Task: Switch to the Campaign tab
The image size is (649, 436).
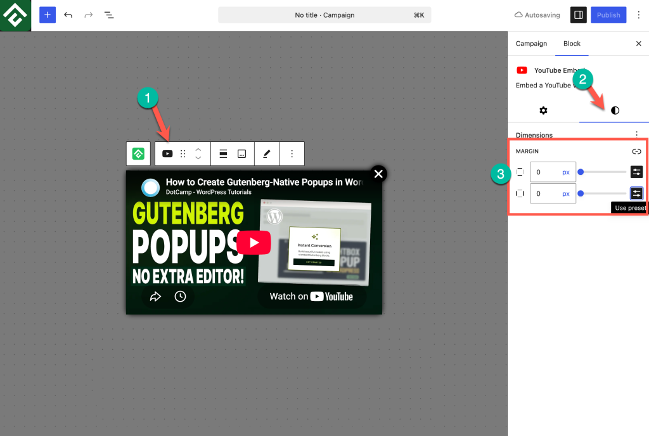Action: (531, 44)
